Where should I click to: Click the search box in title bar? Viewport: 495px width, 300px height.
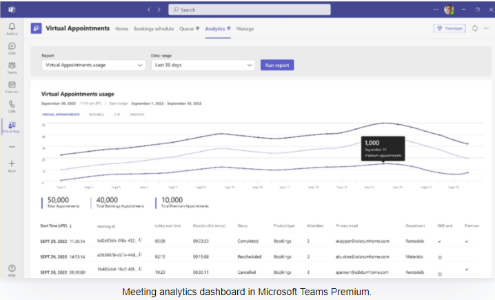pyautogui.click(x=250, y=10)
